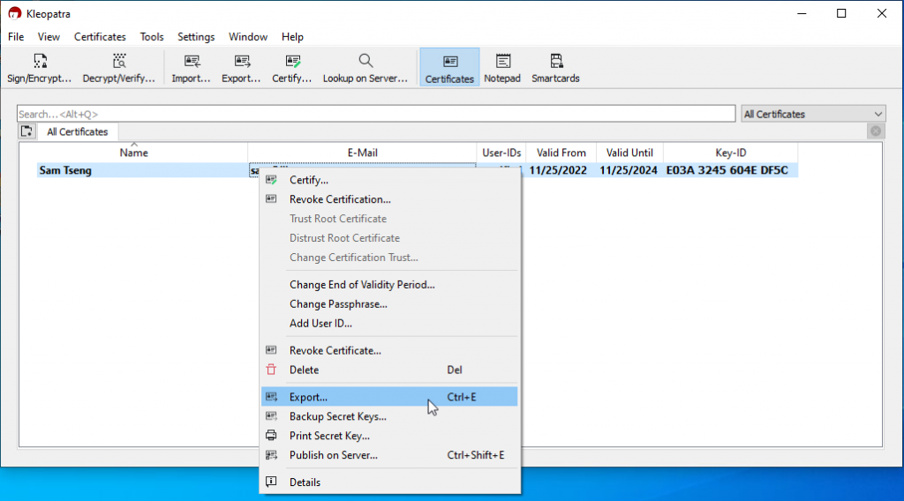Click the Key-ID E03A 3245 604E DF5C
The width and height of the screenshot is (904, 501).
pyautogui.click(x=727, y=170)
